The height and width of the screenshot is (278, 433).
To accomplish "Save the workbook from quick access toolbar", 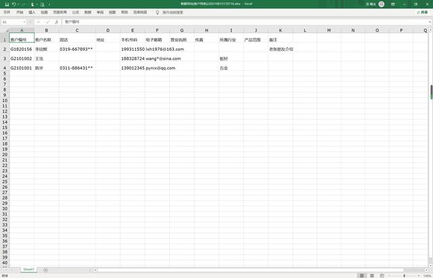I will coord(7,5).
